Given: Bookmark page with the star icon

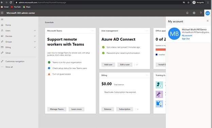Looking at the screenshot, I should [188, 2].
